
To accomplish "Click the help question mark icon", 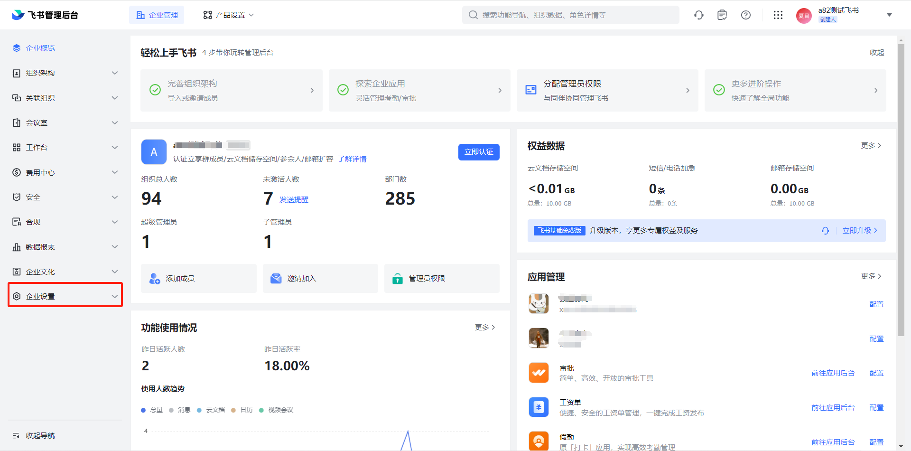I will click(746, 15).
